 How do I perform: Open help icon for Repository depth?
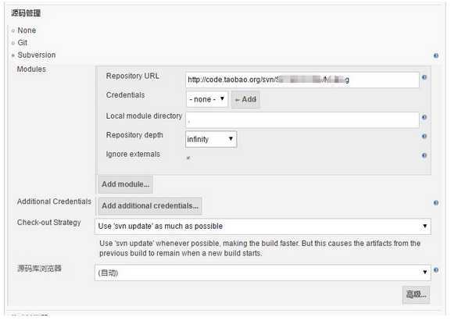point(424,136)
